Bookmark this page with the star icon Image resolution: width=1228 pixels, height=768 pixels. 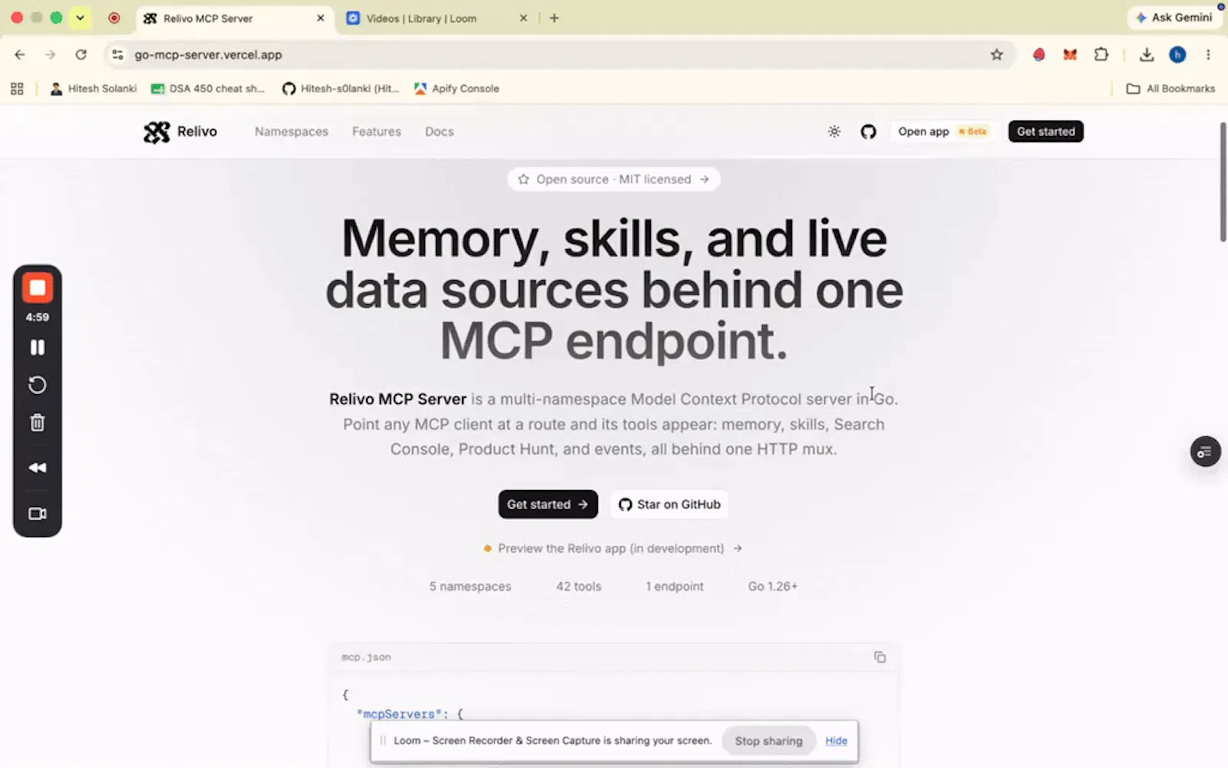(x=996, y=55)
